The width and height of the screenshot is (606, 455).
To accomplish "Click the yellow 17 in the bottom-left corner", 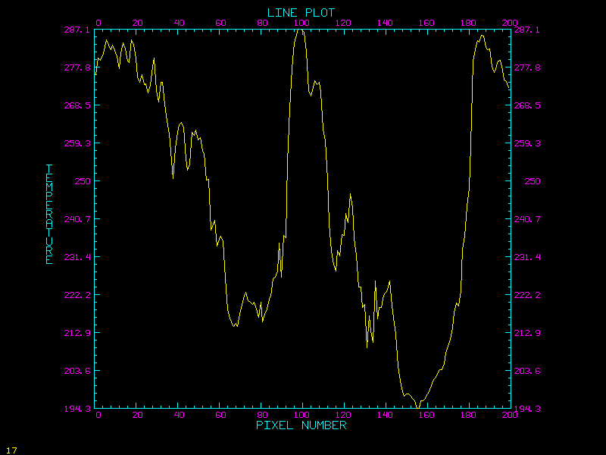I will point(11,450).
